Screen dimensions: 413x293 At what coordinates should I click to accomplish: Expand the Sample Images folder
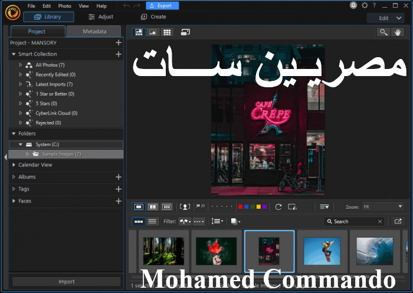[x=27, y=154]
